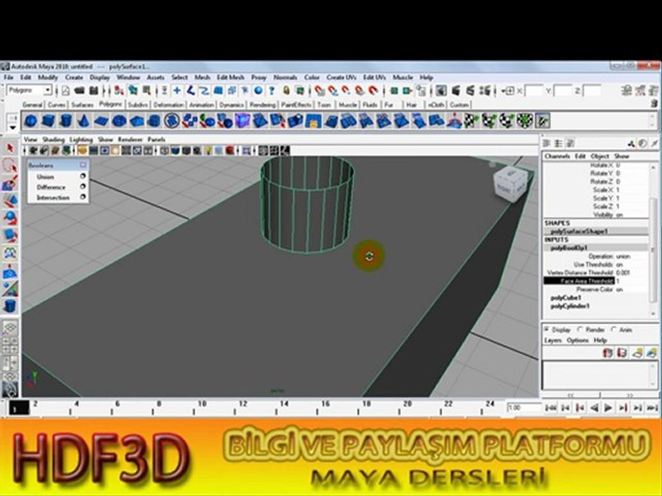This screenshot has height=496, width=662.
Task: Click the padlock status line icon
Action: coord(286,91)
